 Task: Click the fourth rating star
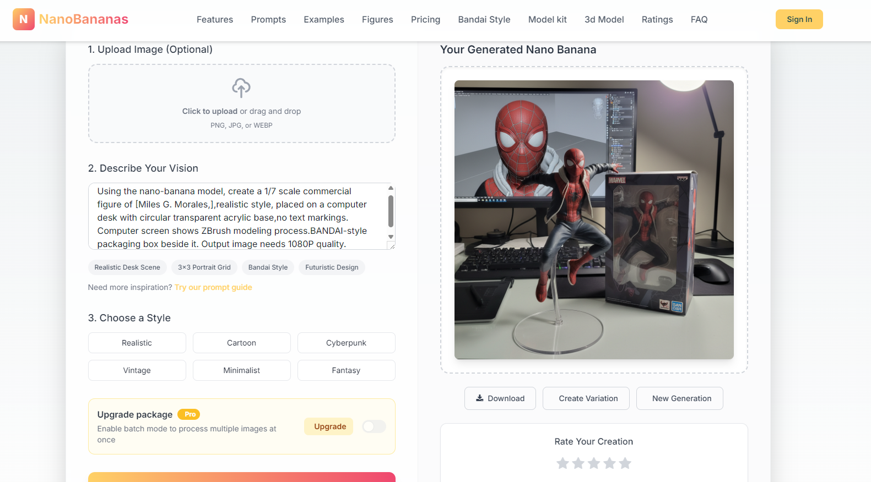click(x=609, y=463)
